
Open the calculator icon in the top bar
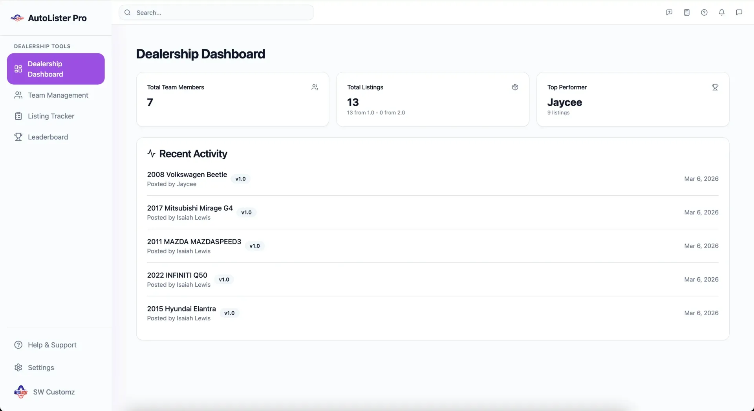point(686,13)
